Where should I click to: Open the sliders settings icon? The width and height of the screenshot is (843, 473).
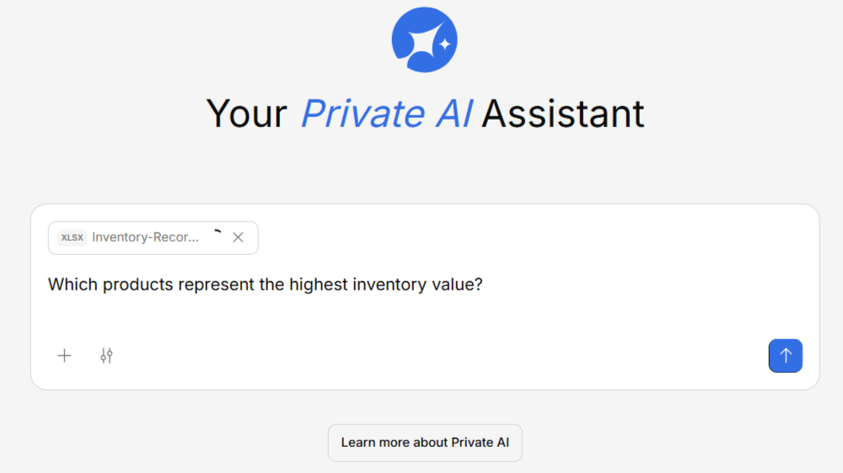pyautogui.click(x=106, y=356)
